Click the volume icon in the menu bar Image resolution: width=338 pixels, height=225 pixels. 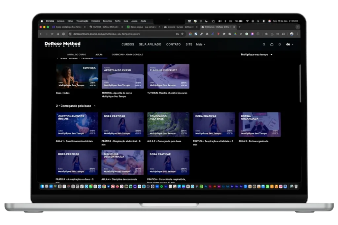pyautogui.click(x=220, y=21)
